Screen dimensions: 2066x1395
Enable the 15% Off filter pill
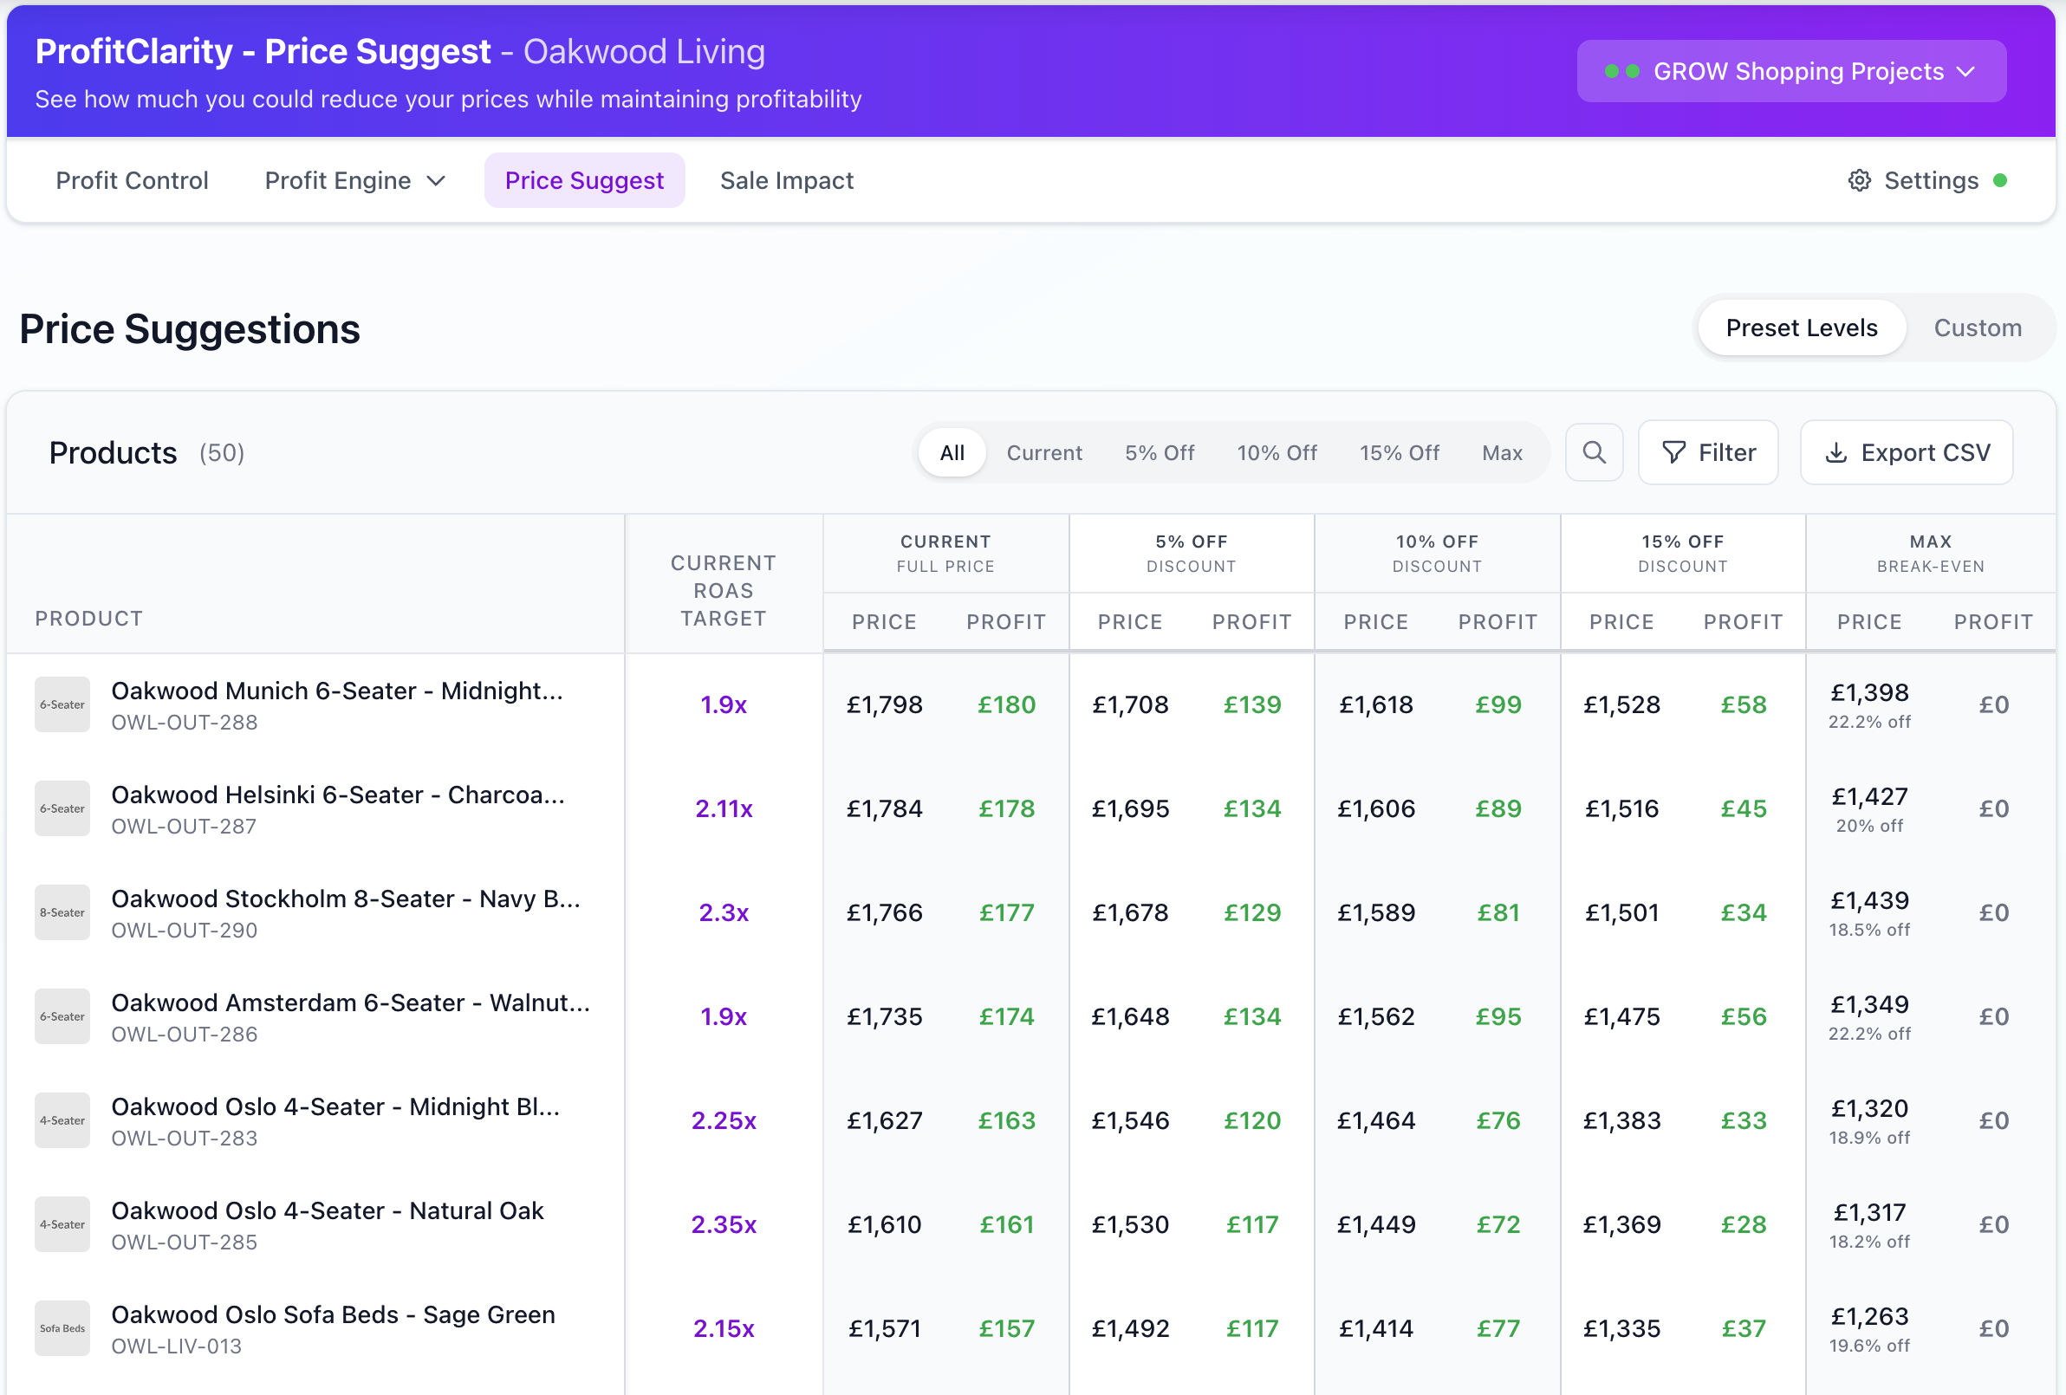(1400, 452)
